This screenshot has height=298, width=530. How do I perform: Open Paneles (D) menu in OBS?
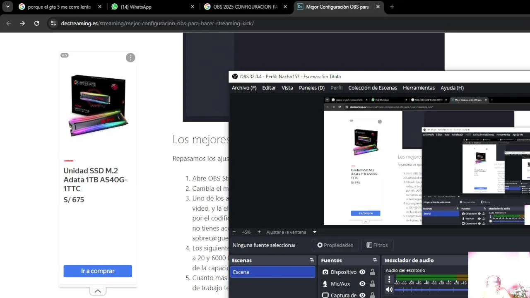coord(312,88)
